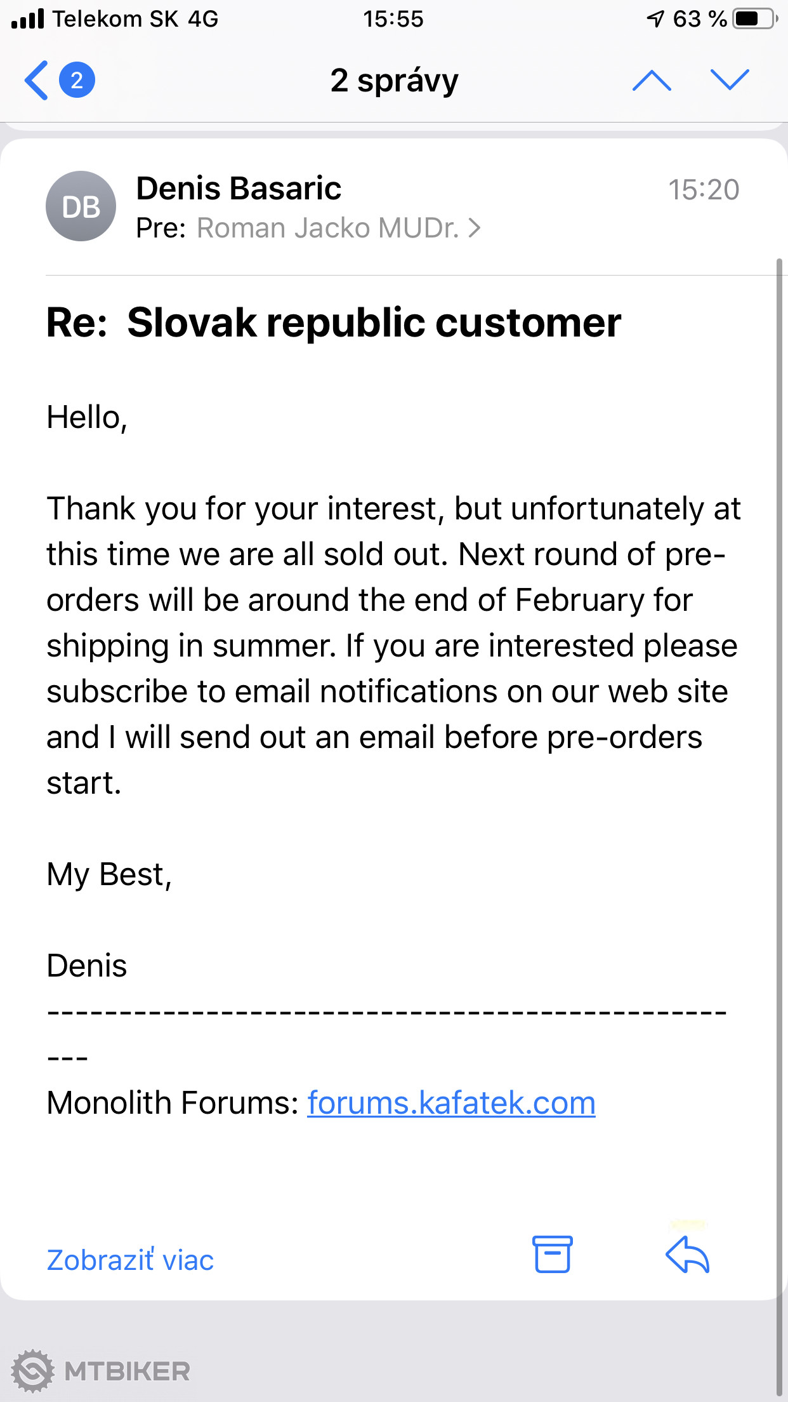
Task: Tap Zobraziť viac to show more
Action: 130,1260
